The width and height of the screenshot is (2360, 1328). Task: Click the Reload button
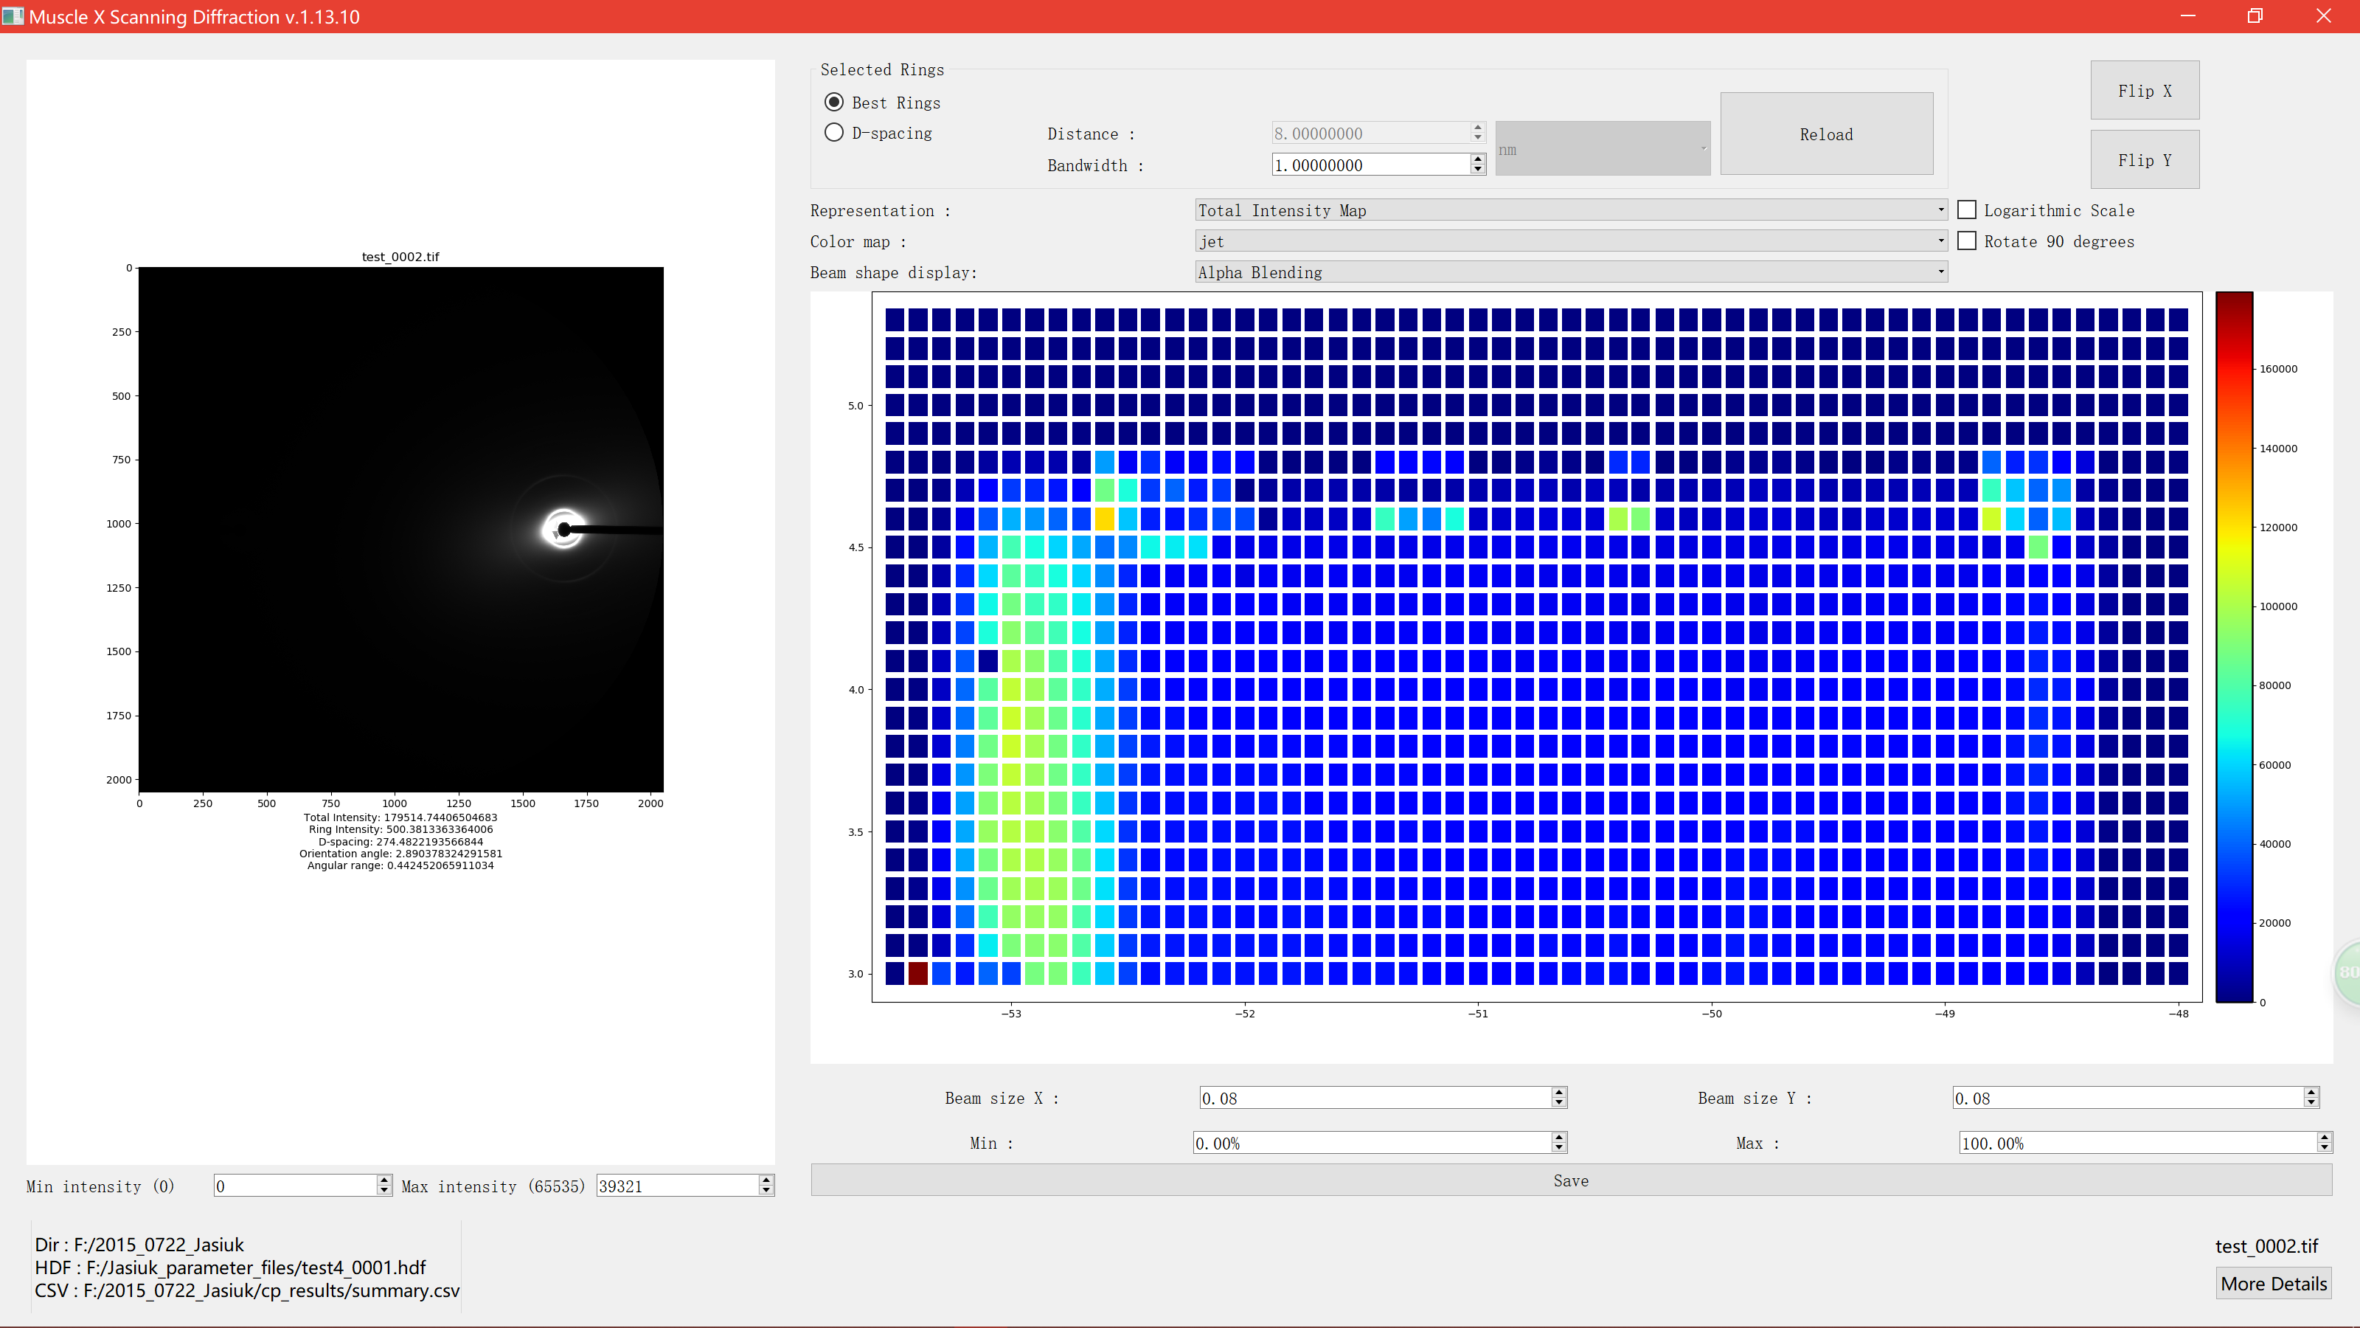[1826, 134]
